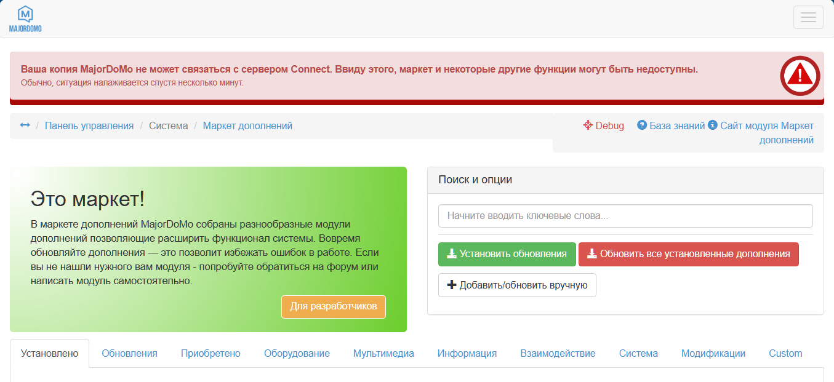The height and width of the screenshot is (382, 834).
Task: Switch to the Взаимодействие tab
Action: 558,353
